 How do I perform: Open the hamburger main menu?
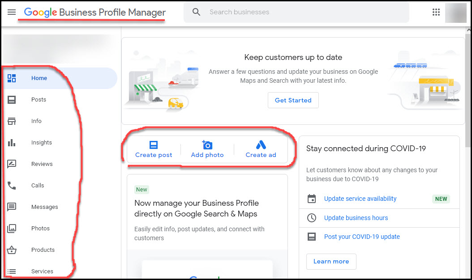pos(12,12)
